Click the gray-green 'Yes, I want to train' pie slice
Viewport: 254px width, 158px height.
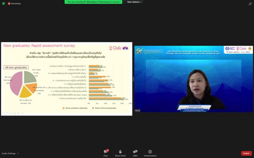click(30, 77)
